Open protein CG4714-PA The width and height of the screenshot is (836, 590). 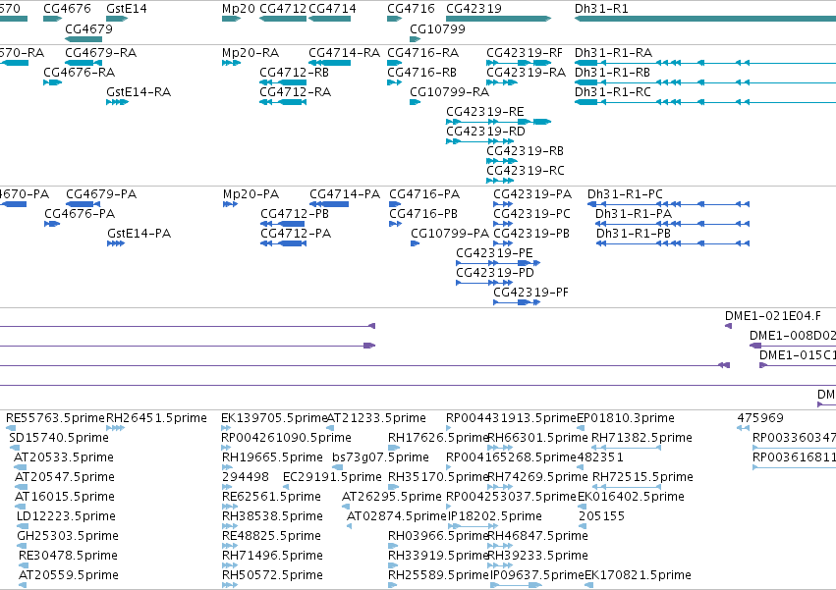[x=345, y=194]
